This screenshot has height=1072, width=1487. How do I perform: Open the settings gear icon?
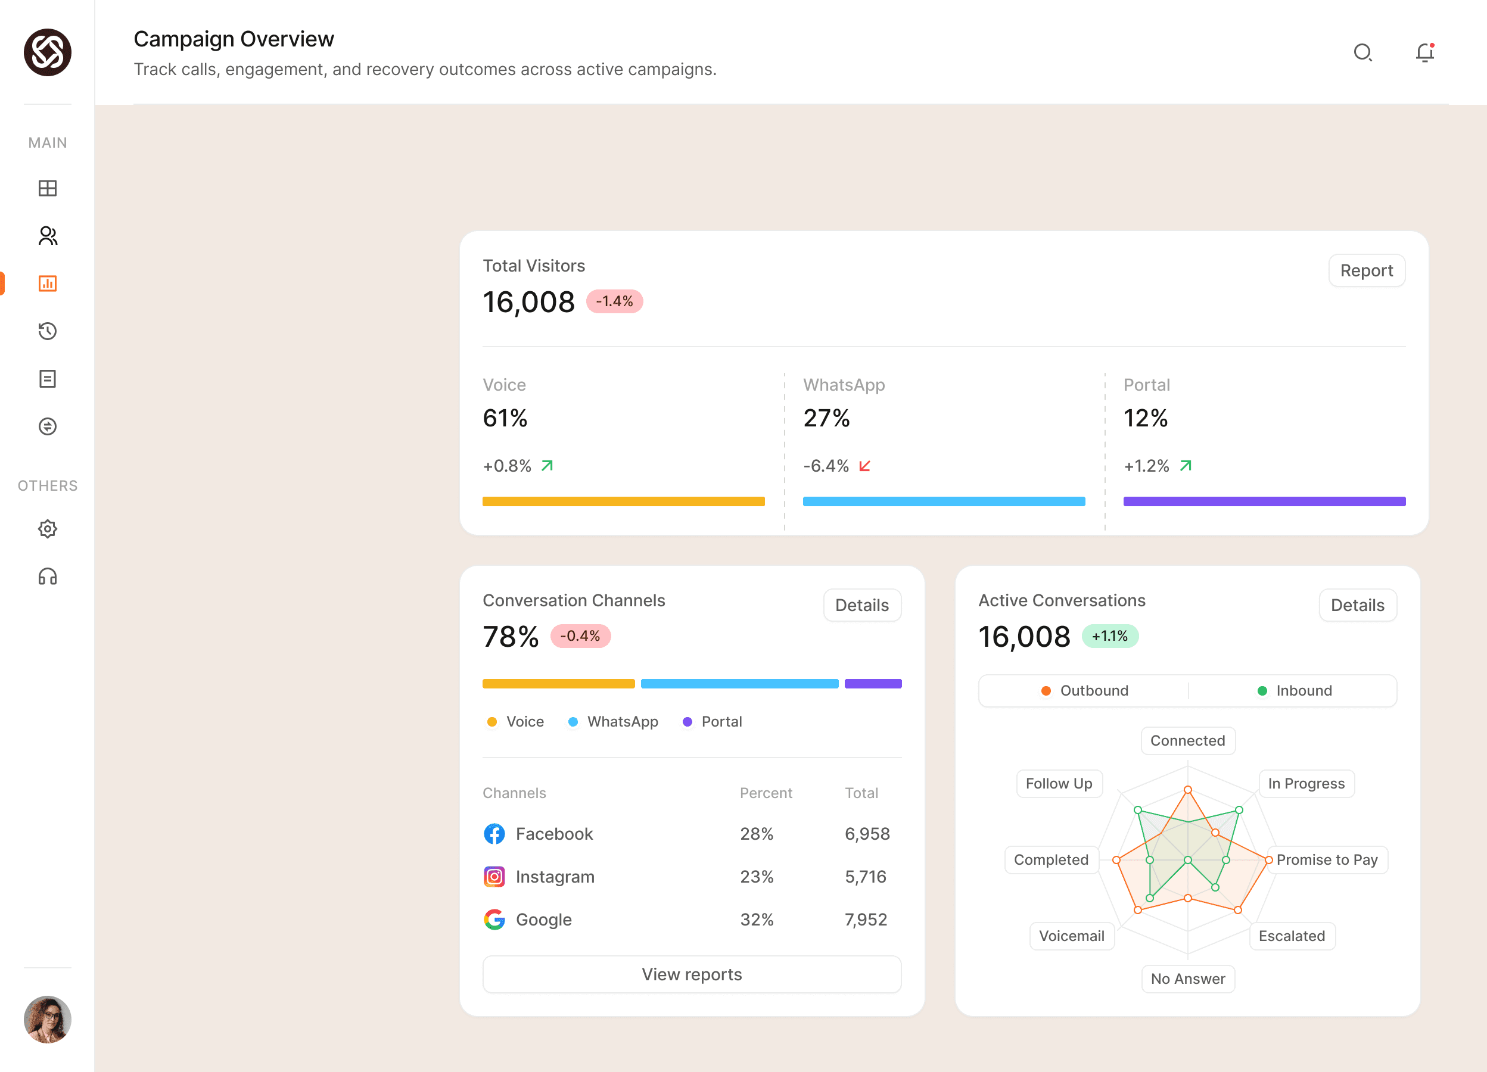click(47, 529)
